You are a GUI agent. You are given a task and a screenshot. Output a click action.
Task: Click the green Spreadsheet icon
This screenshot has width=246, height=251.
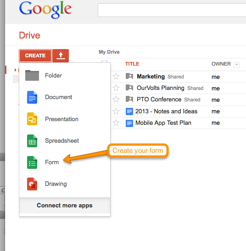coord(32,141)
